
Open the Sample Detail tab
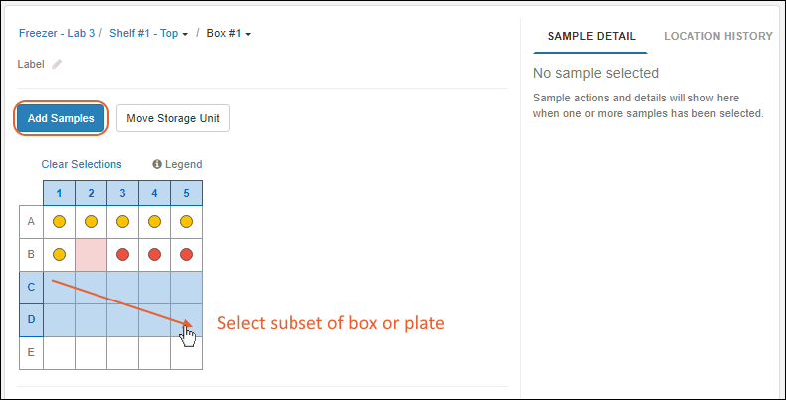click(x=590, y=36)
